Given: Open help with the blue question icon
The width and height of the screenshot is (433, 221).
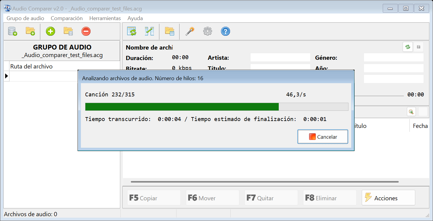Looking at the screenshot, I should click(x=226, y=31).
